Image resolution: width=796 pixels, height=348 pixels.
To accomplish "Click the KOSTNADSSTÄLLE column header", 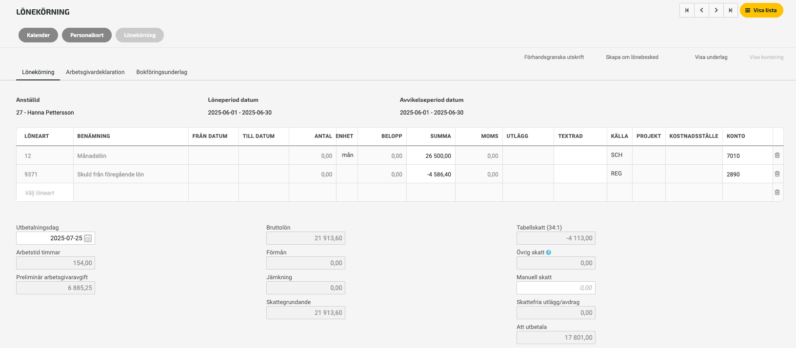I will (x=694, y=136).
